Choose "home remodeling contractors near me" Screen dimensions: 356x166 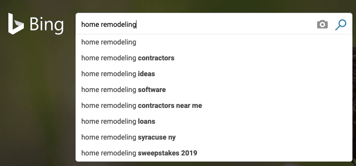click(x=214, y=106)
